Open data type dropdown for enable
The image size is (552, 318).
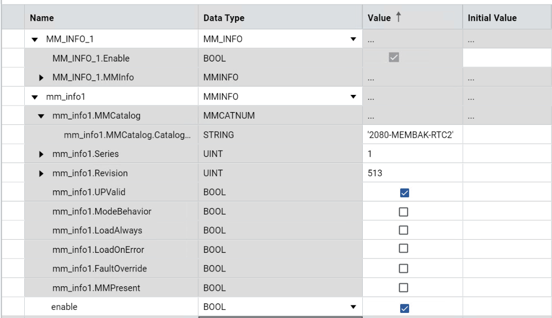353,307
